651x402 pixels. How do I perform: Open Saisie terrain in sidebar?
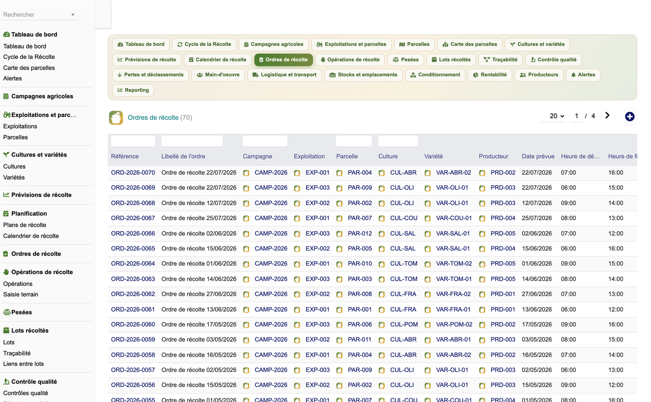tap(21, 295)
